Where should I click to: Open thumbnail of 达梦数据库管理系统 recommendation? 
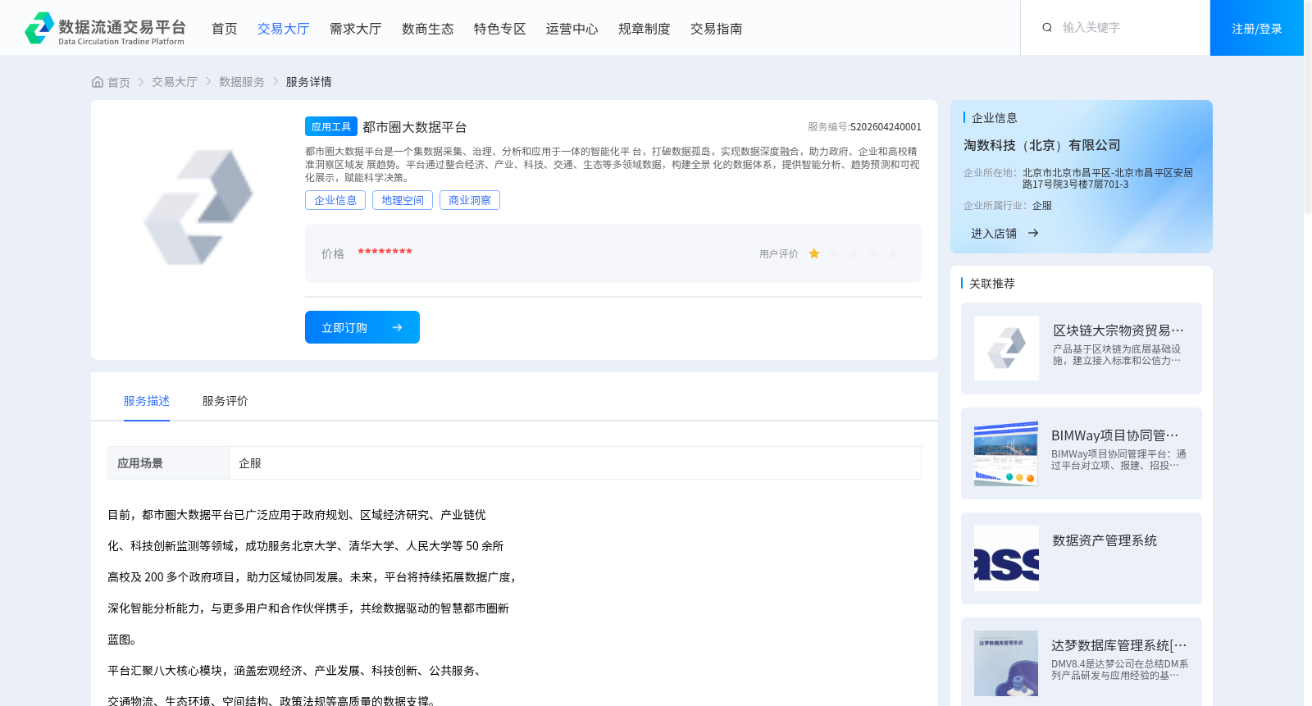click(x=1006, y=663)
